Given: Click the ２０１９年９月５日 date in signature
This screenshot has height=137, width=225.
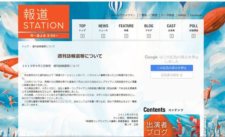Looking at the screenshot, I should pyautogui.click(x=128, y=115).
